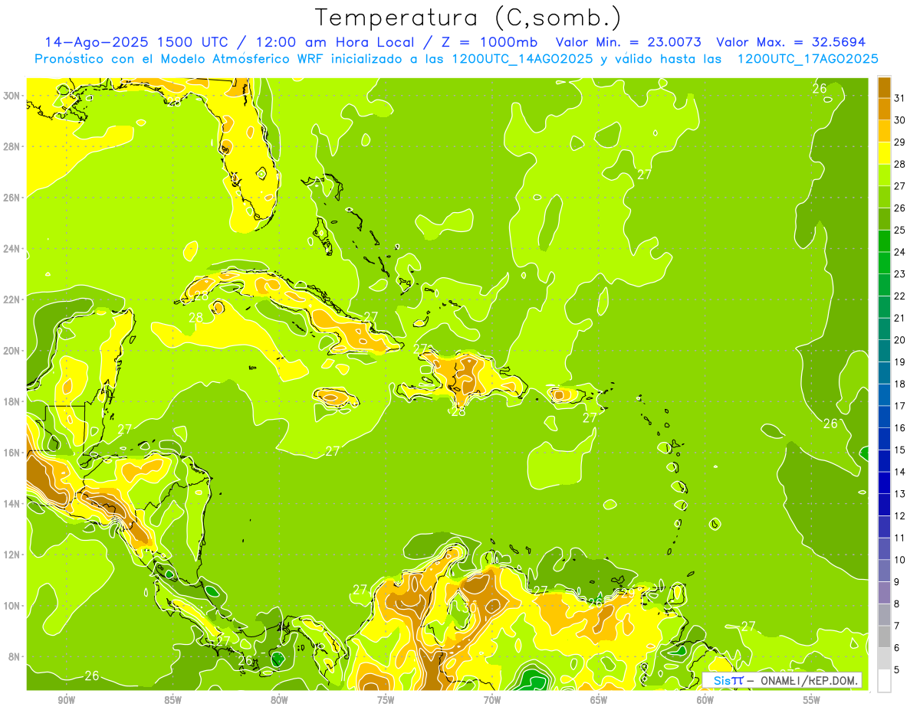Select the 'Z = 1000mb' level text
This screenshot has width=920, height=710.
pos(488,41)
